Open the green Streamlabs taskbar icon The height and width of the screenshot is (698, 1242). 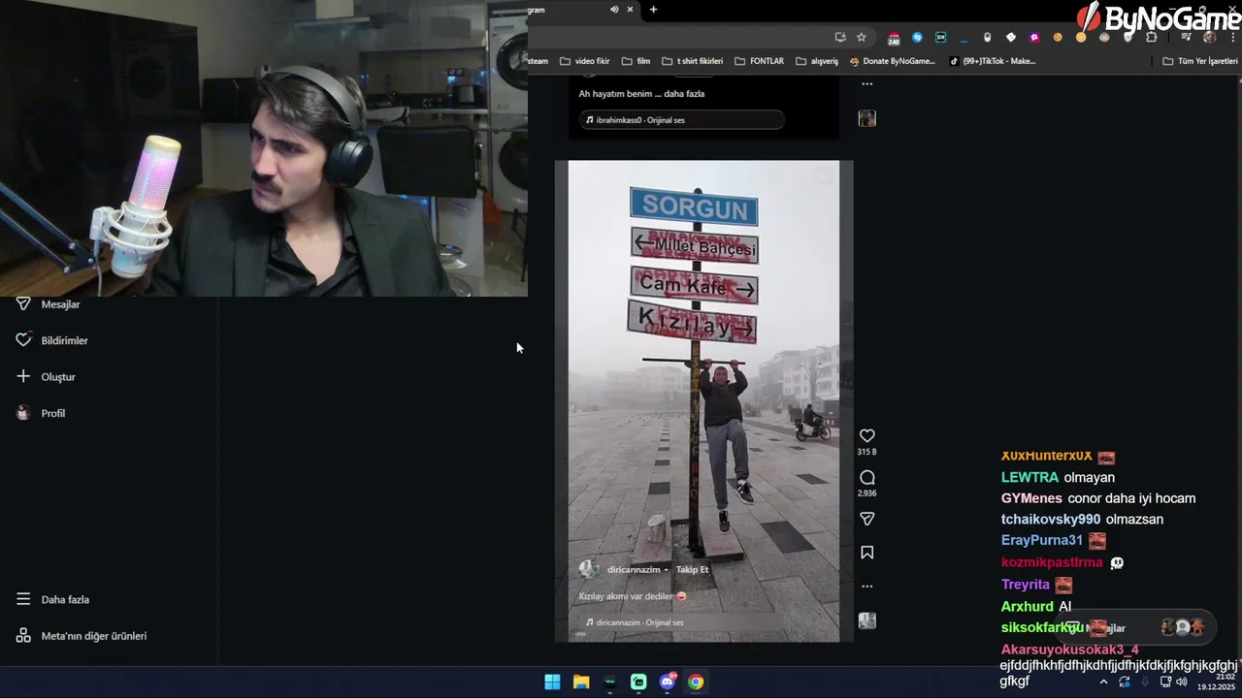coord(638,682)
